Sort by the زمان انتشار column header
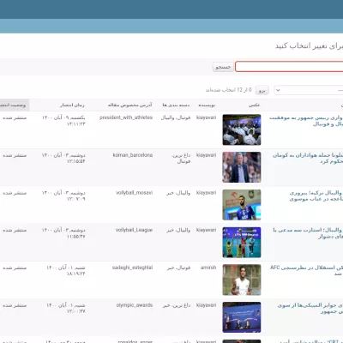This screenshot has width=343, height=343. [x=72, y=105]
